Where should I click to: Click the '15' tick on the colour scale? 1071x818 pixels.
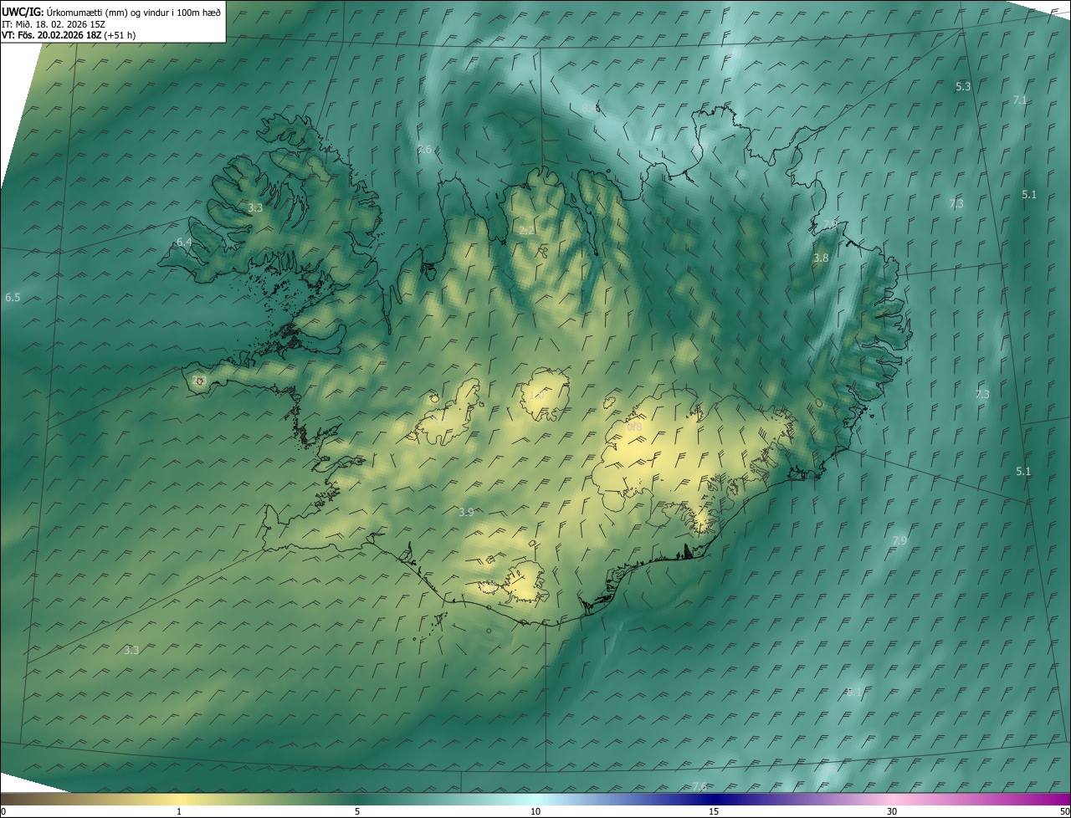point(714,811)
